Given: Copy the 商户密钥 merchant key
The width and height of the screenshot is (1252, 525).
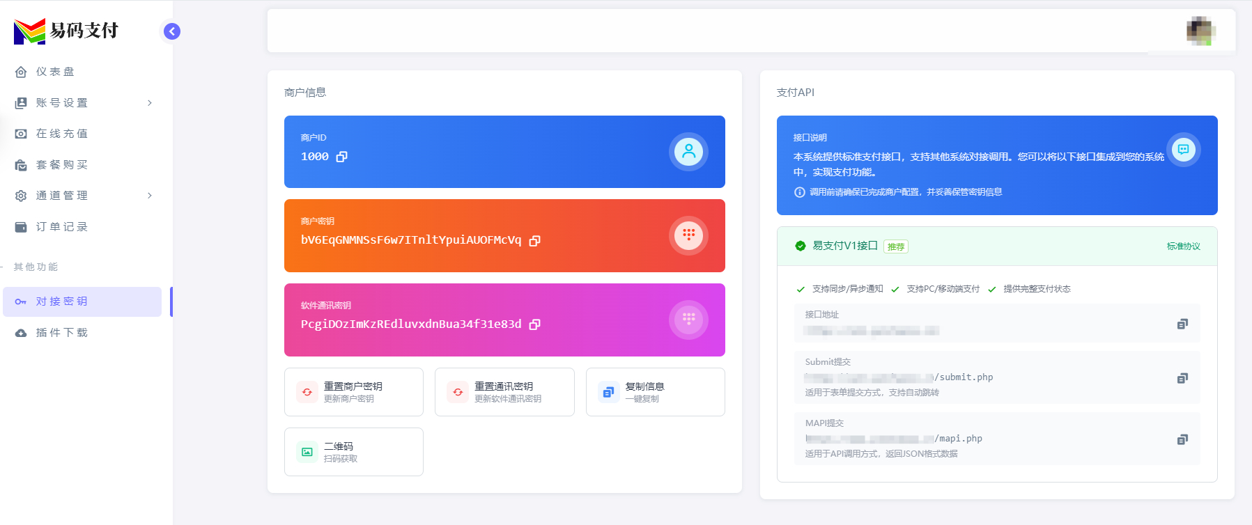Looking at the screenshot, I should point(534,240).
